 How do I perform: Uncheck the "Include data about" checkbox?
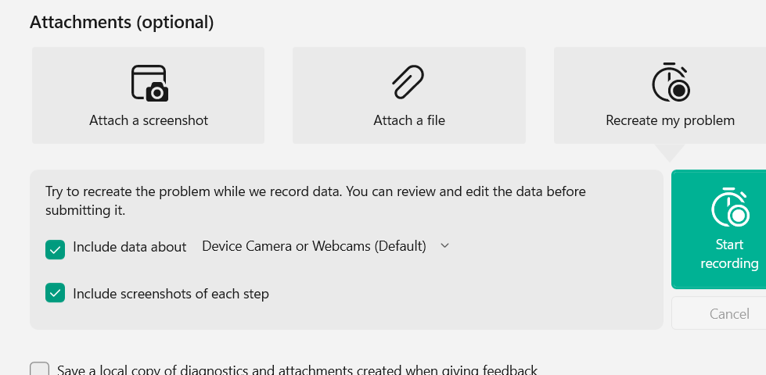click(x=55, y=249)
